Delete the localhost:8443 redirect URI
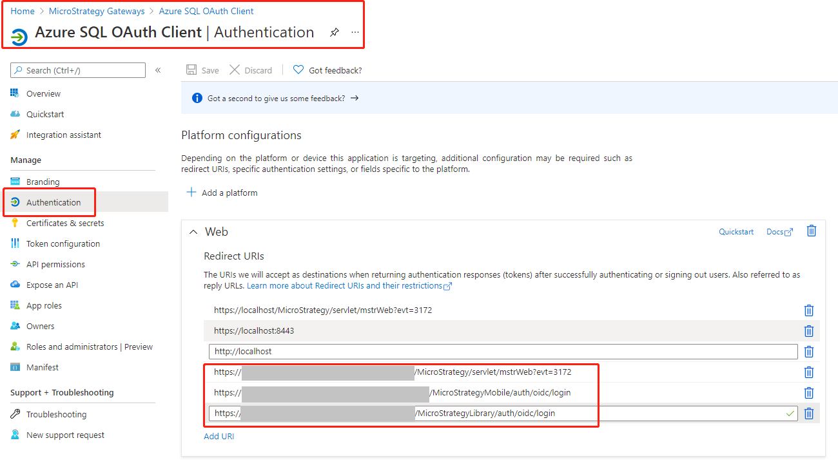Viewport: 838px width, 465px height. [808, 331]
